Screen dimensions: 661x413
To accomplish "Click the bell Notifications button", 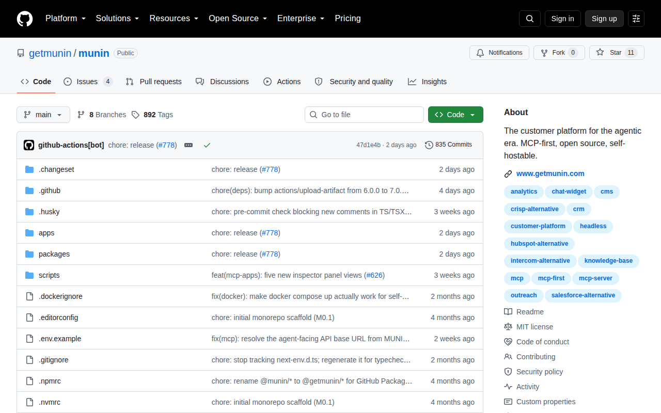I will click(x=499, y=53).
